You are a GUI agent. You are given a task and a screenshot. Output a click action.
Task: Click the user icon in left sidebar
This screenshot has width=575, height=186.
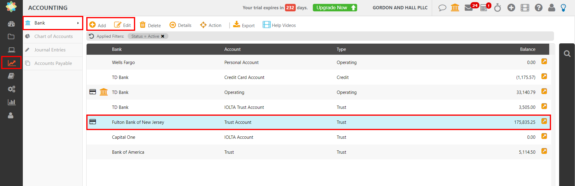(11, 115)
